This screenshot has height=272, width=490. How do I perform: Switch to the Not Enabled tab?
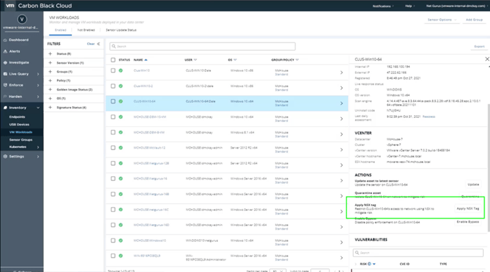86,30
